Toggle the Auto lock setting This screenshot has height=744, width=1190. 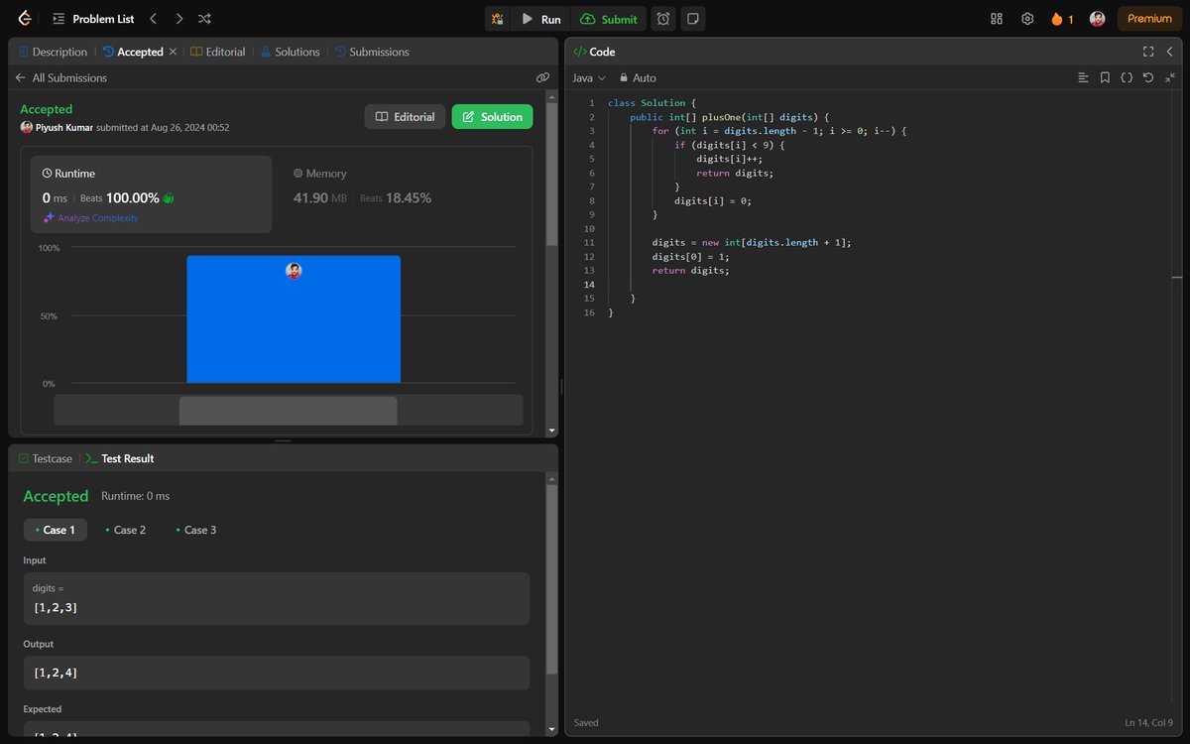pos(638,77)
